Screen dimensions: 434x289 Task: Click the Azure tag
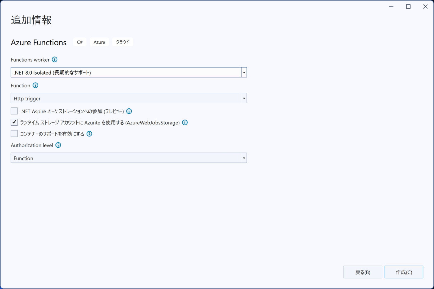point(99,42)
